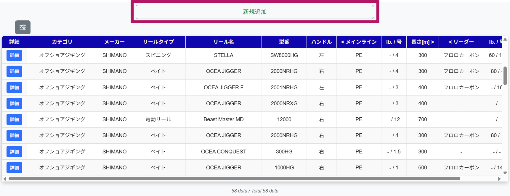Select the STELLA reel name cell
Image resolution: width=510 pixels, height=196 pixels.
[224, 55]
